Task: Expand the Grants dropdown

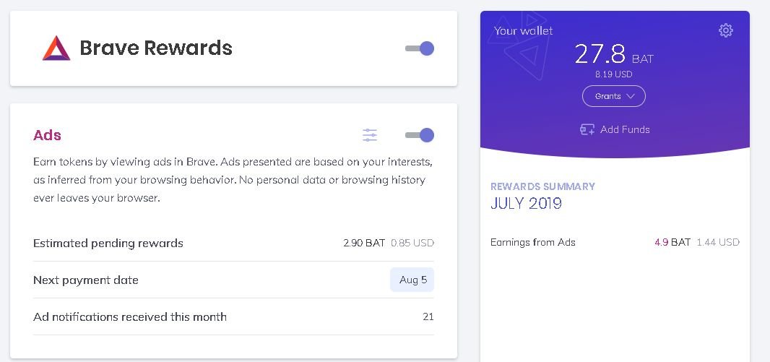Action: 614,96
